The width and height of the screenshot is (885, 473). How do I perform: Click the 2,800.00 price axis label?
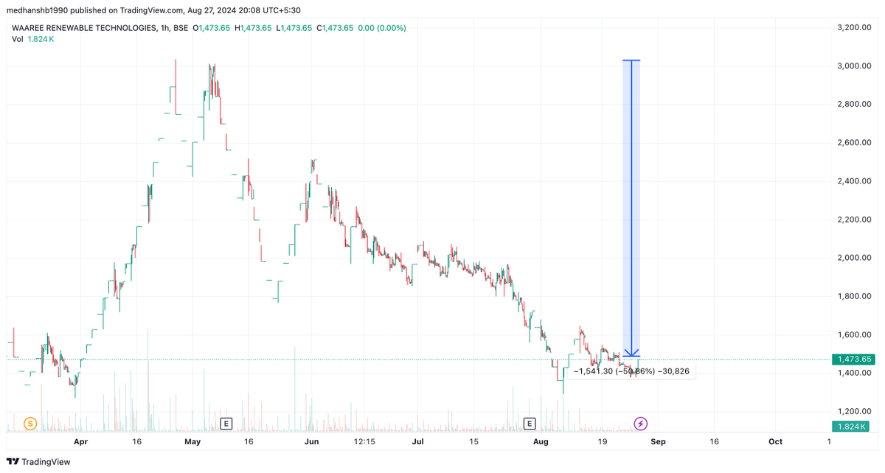[x=855, y=104]
